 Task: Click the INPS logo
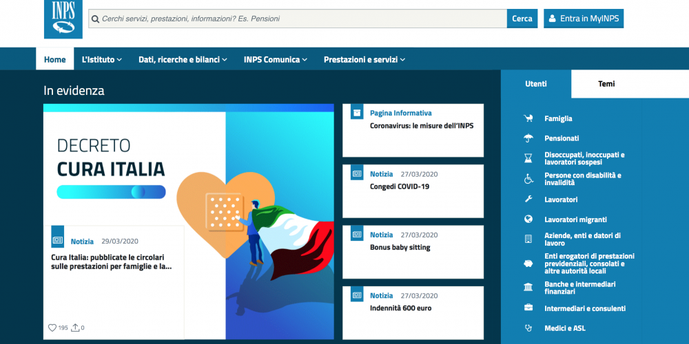[x=63, y=19]
